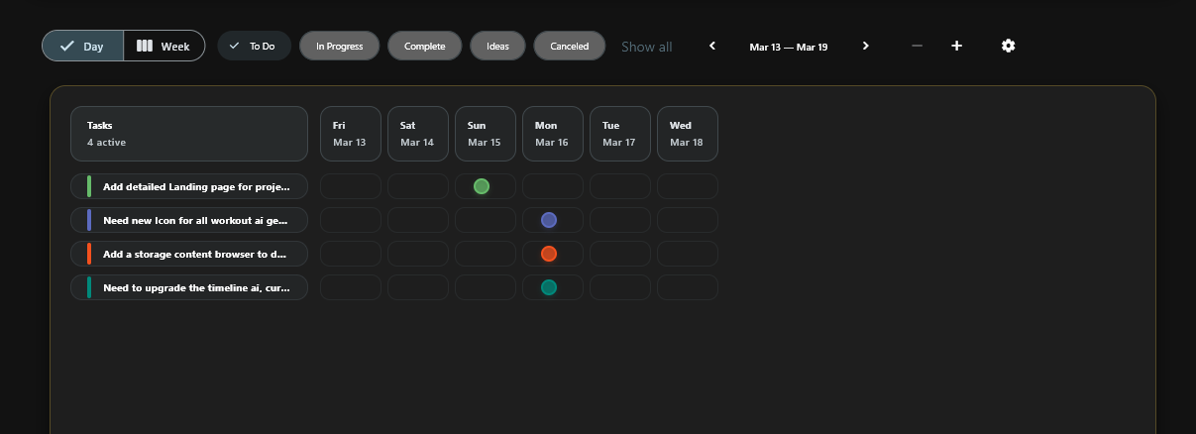
Task: Open task Add detailed Landing page
Action: click(x=189, y=186)
